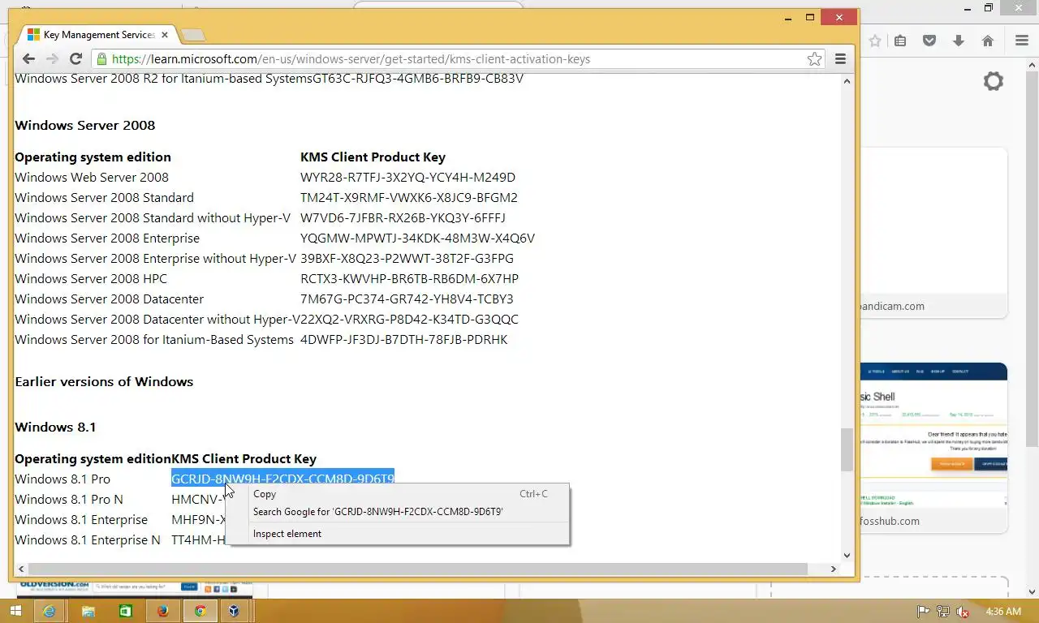Go forward using Chrome's forward arrow

[52, 58]
